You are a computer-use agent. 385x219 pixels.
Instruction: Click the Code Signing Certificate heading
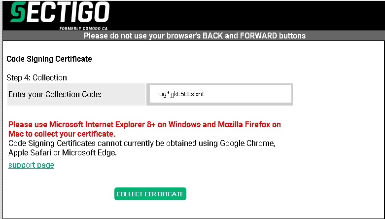coord(49,59)
